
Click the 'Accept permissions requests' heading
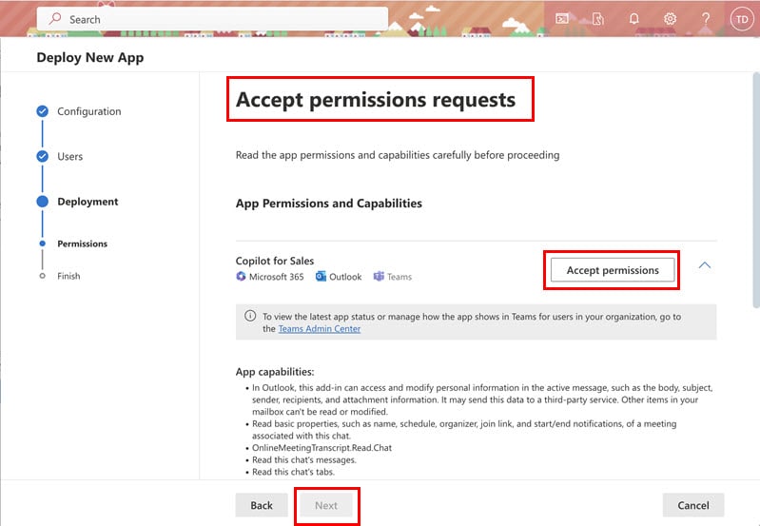[x=376, y=99]
